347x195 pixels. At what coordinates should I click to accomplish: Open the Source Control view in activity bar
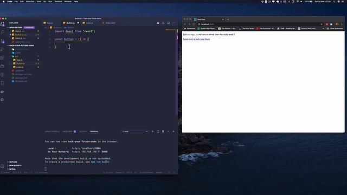(2, 41)
